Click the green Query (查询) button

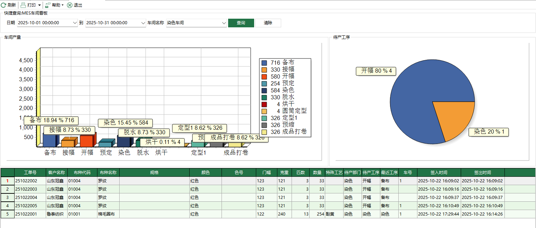[x=241, y=23]
